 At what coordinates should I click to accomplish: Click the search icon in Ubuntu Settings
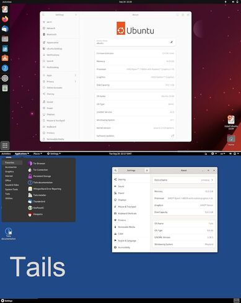[x=43, y=15]
